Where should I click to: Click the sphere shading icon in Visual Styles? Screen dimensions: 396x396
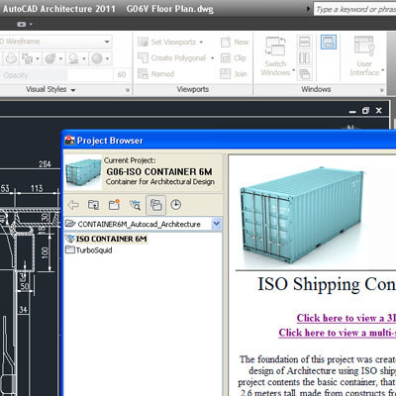(x=11, y=58)
